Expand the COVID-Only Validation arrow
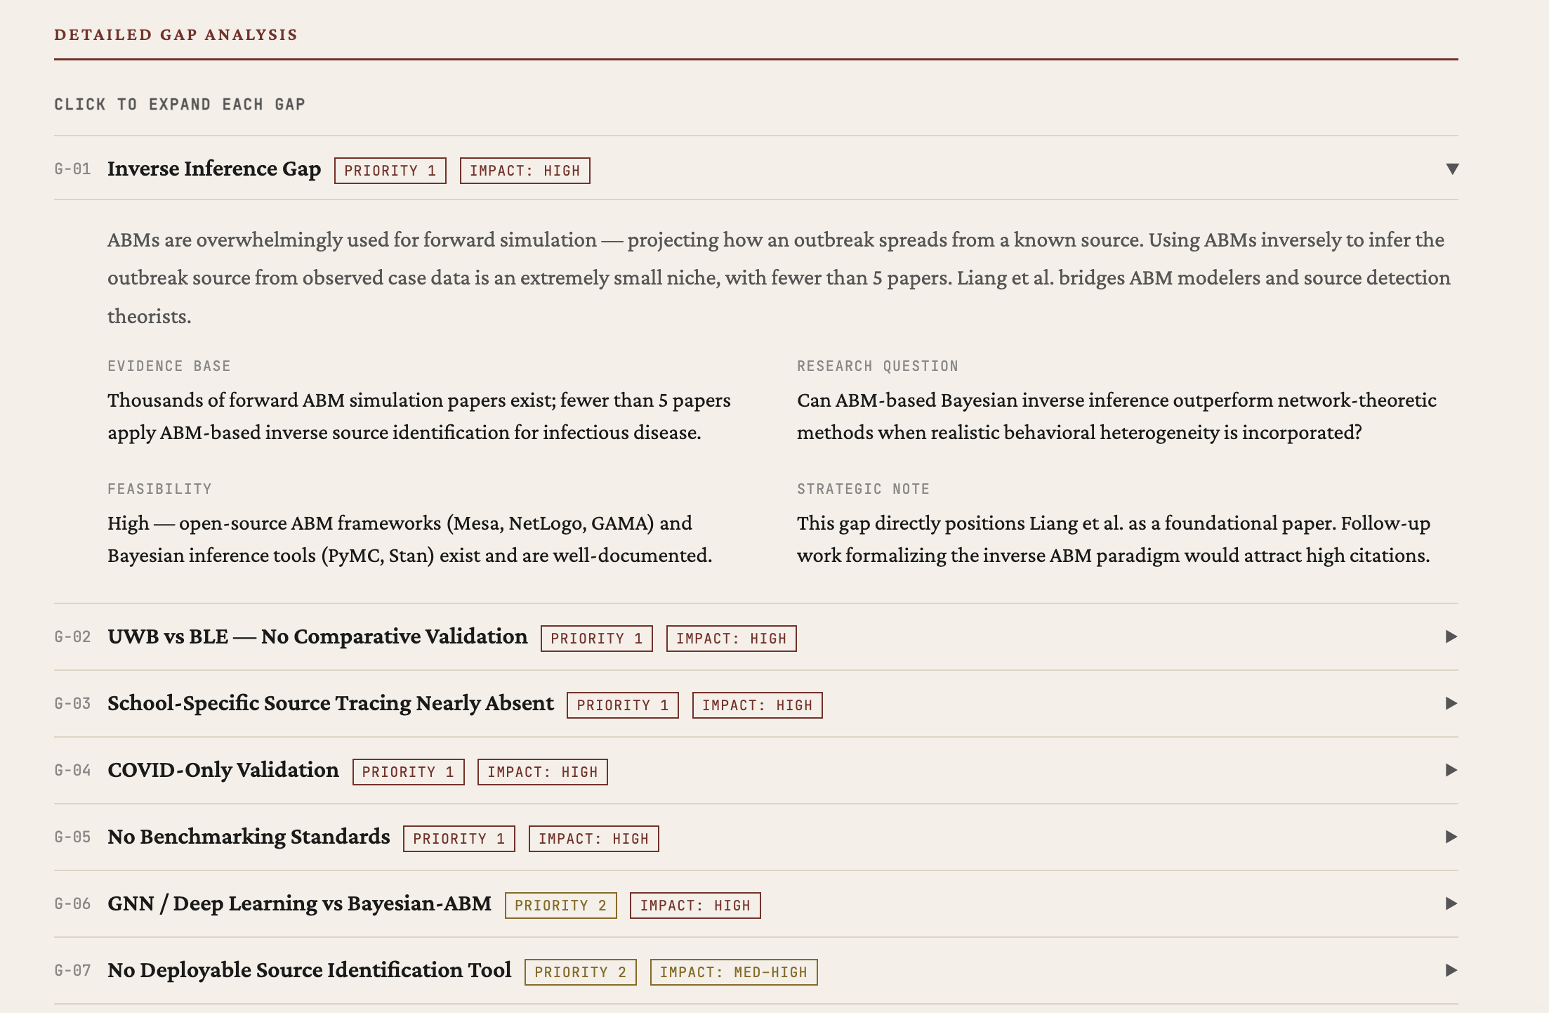The height and width of the screenshot is (1013, 1549). [x=1451, y=770]
